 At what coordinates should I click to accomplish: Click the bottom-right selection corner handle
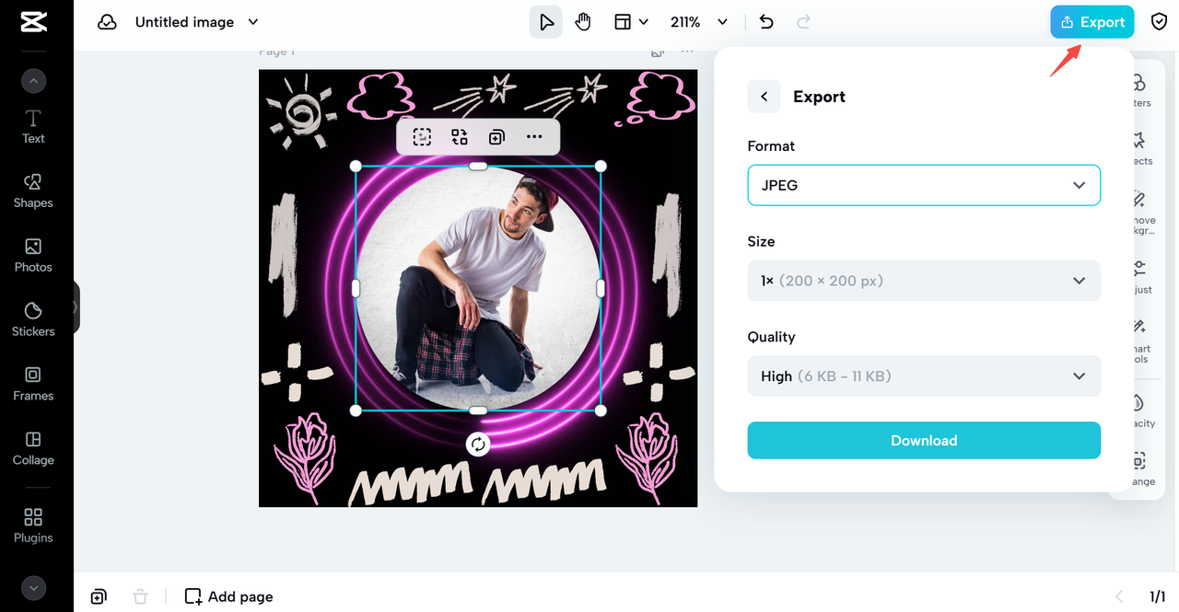click(601, 410)
